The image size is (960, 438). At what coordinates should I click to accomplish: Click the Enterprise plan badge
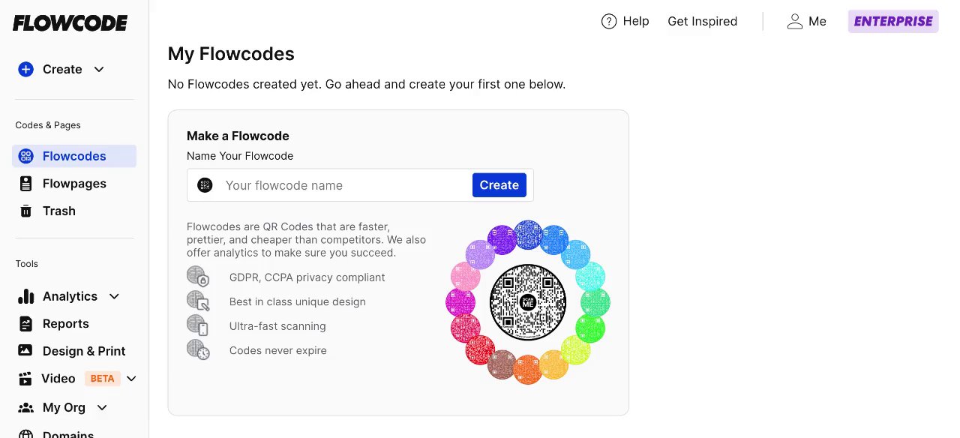pos(893,21)
